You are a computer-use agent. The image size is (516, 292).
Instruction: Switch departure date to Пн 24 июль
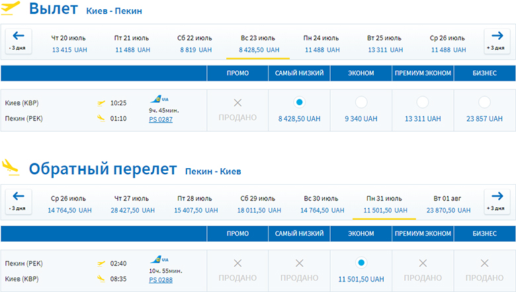pyautogui.click(x=322, y=43)
